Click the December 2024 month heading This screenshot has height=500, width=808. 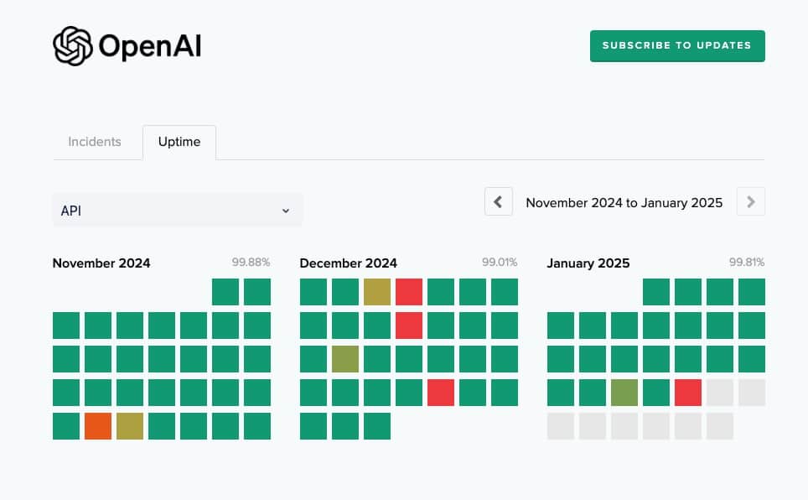coord(349,263)
